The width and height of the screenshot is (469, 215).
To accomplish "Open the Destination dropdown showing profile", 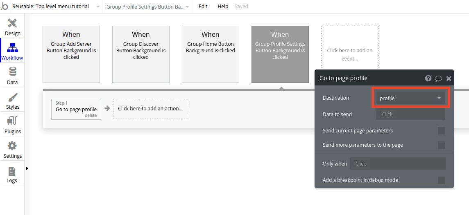I will tap(410, 98).
